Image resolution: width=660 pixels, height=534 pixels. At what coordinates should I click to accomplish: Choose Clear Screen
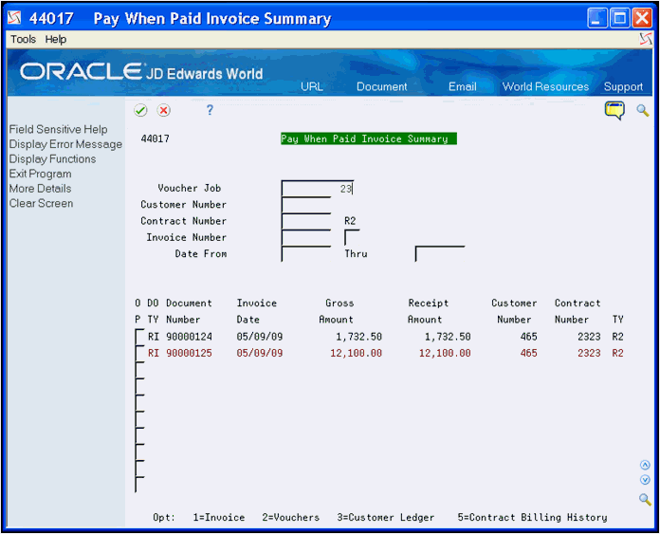point(42,203)
